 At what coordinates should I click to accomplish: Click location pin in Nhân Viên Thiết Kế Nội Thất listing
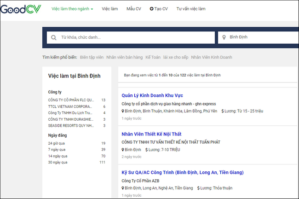tap(123, 150)
